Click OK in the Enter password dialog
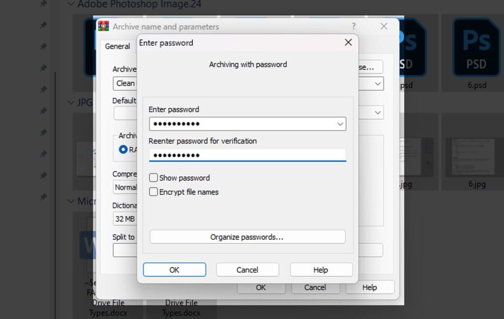Screen dimensions: 504x319 coord(175,270)
